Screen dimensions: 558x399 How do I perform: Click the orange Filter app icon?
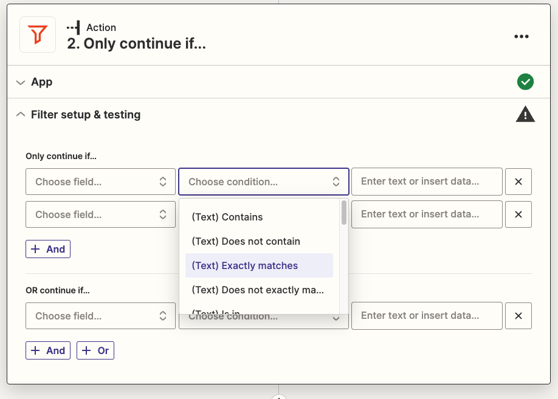tap(38, 35)
